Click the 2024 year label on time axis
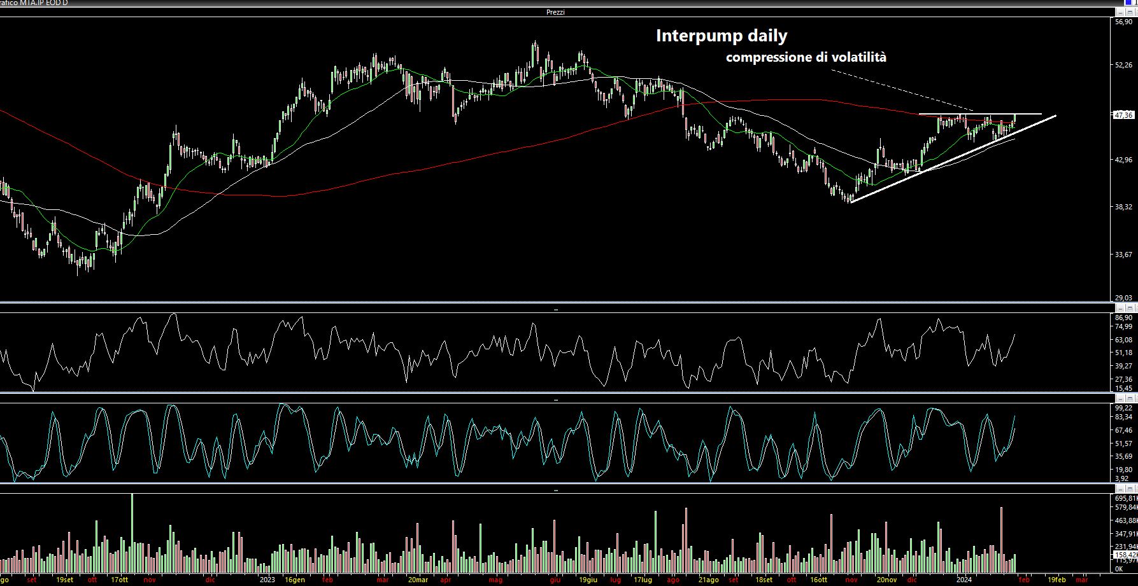The height and width of the screenshot is (586, 1138). click(x=964, y=580)
